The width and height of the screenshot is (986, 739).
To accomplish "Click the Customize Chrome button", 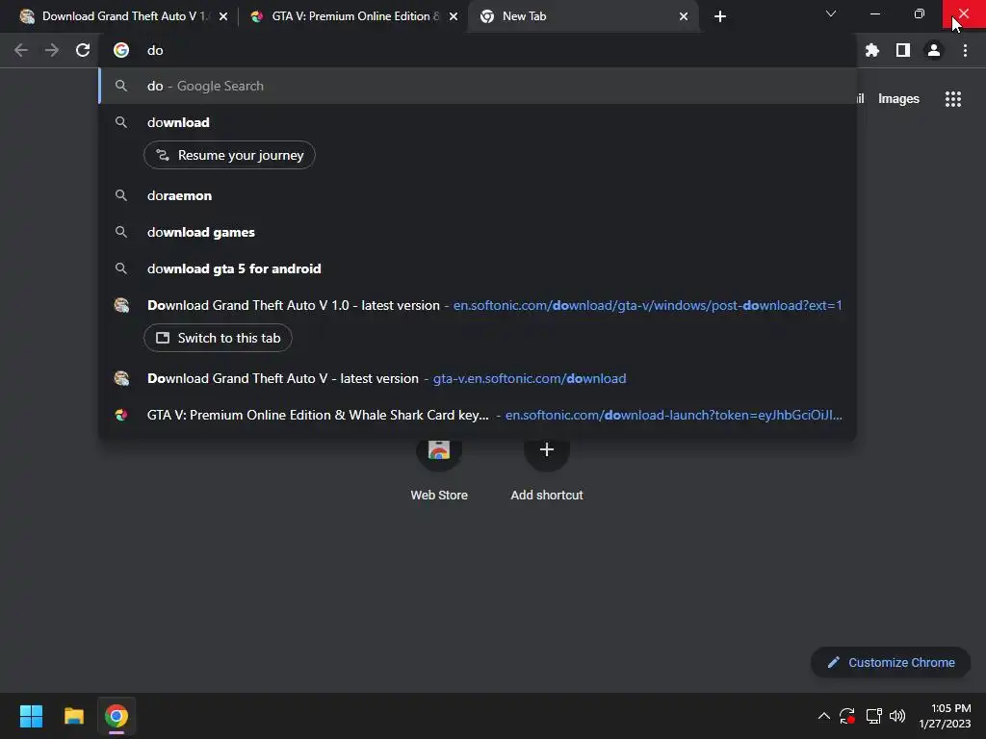I will click(891, 662).
